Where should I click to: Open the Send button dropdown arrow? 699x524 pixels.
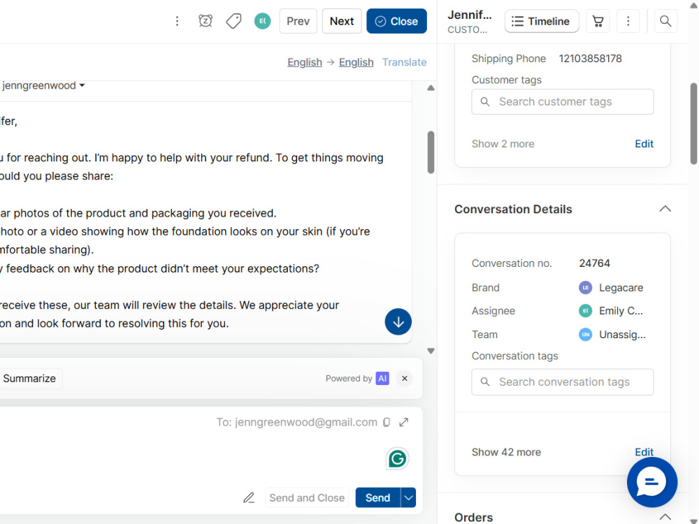coord(408,497)
